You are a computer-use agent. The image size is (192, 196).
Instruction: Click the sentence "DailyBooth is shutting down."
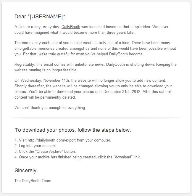(130, 65)
